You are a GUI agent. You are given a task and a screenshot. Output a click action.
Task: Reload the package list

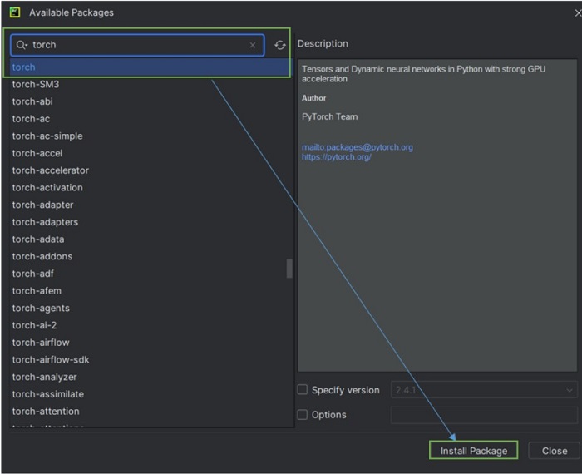280,45
